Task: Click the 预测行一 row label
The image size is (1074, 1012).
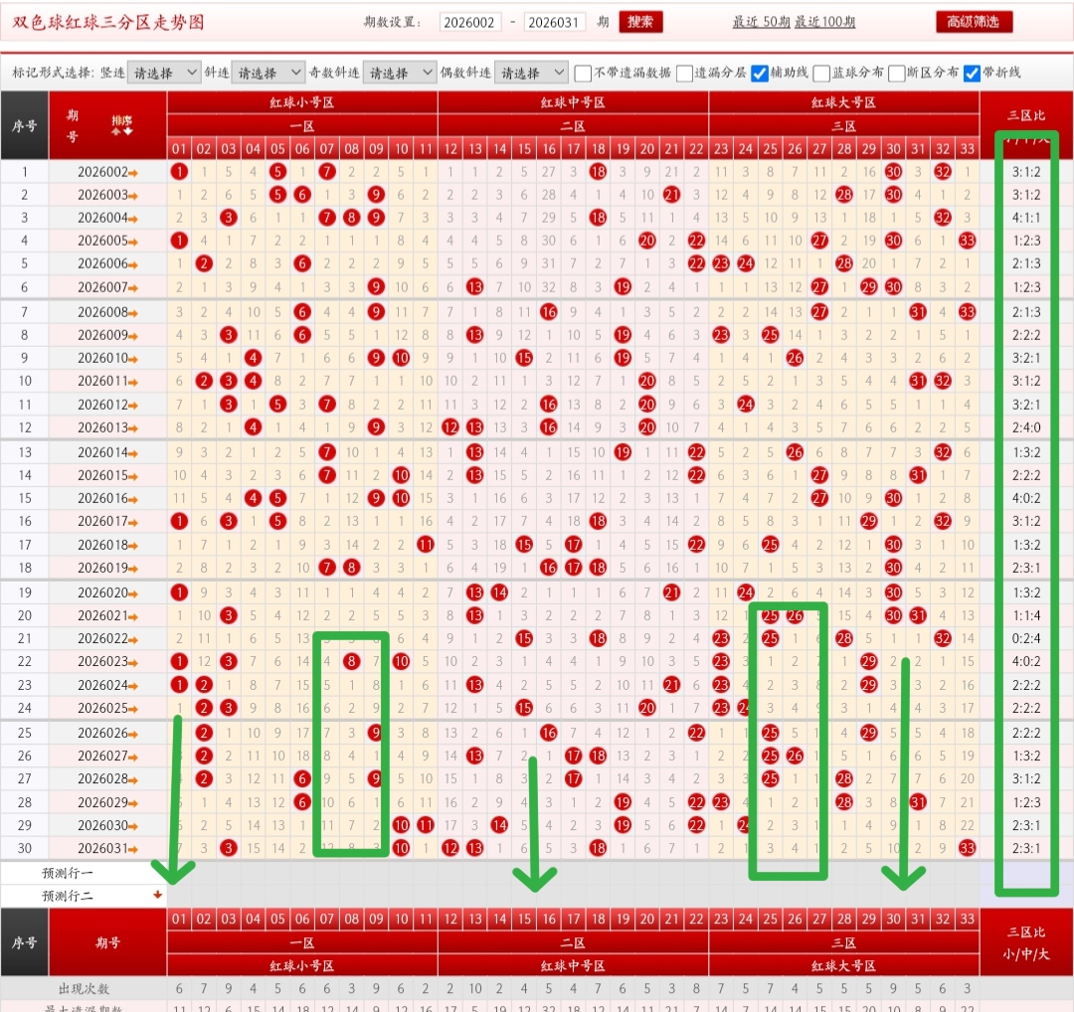Action: [68, 873]
